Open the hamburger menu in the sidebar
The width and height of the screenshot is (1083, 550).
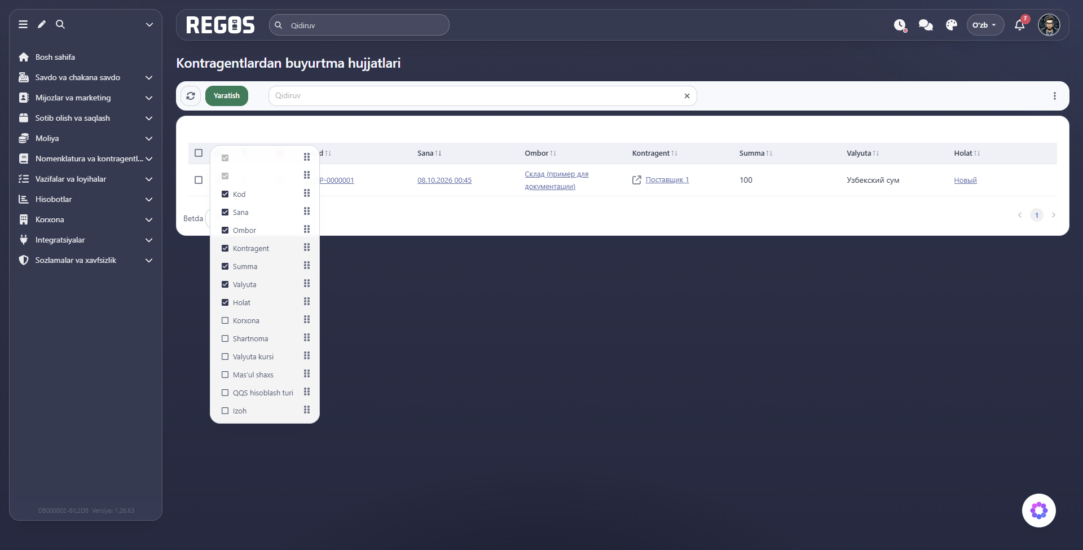[x=23, y=24]
